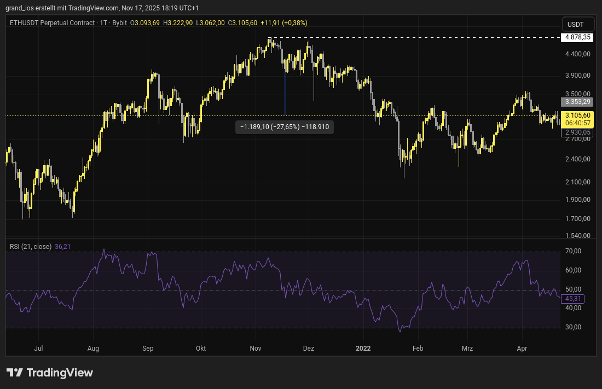Click the 3.900,00 price scale label
The image size is (602, 389).
coord(578,76)
